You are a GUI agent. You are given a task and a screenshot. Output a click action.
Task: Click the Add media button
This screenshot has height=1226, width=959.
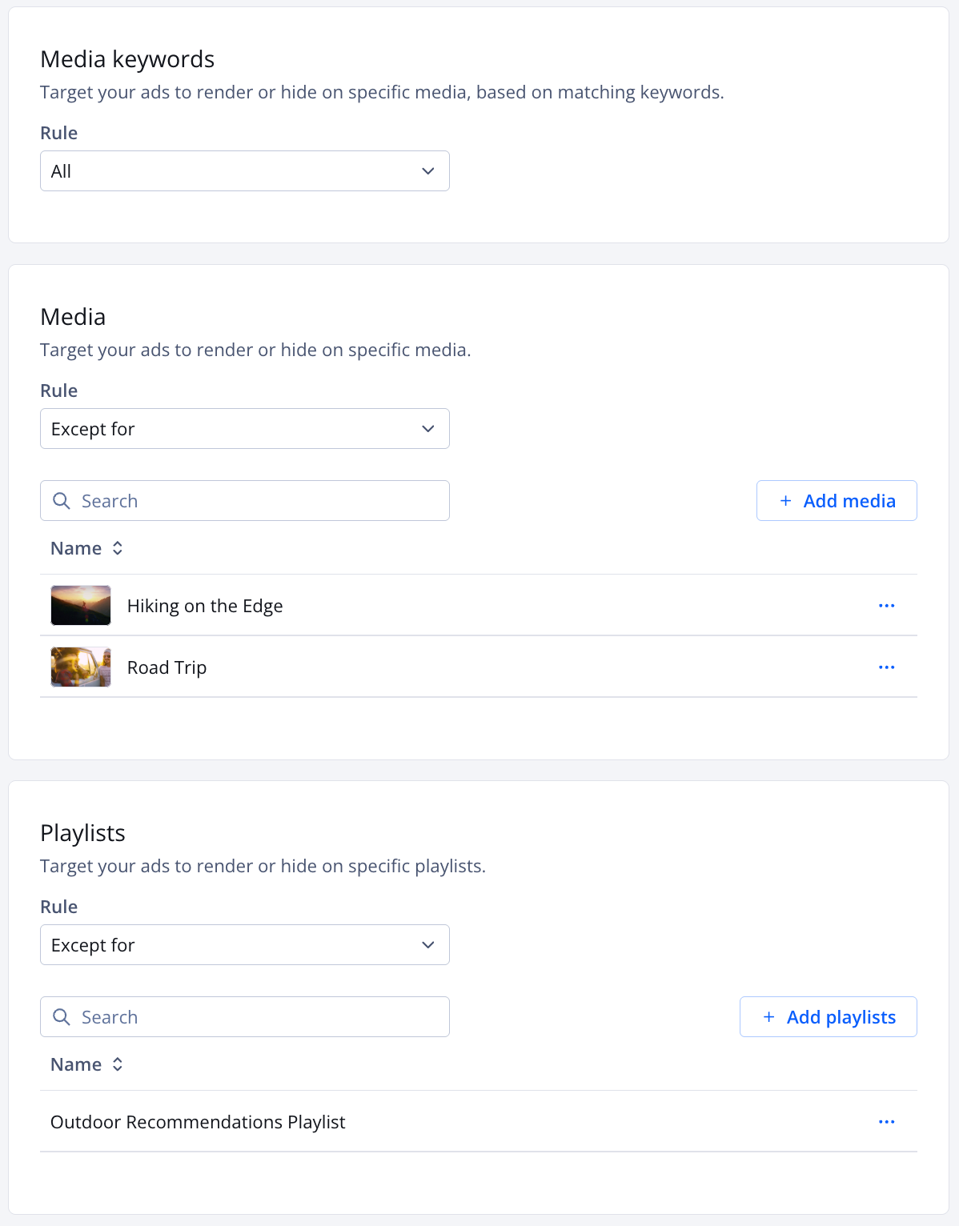click(x=837, y=500)
